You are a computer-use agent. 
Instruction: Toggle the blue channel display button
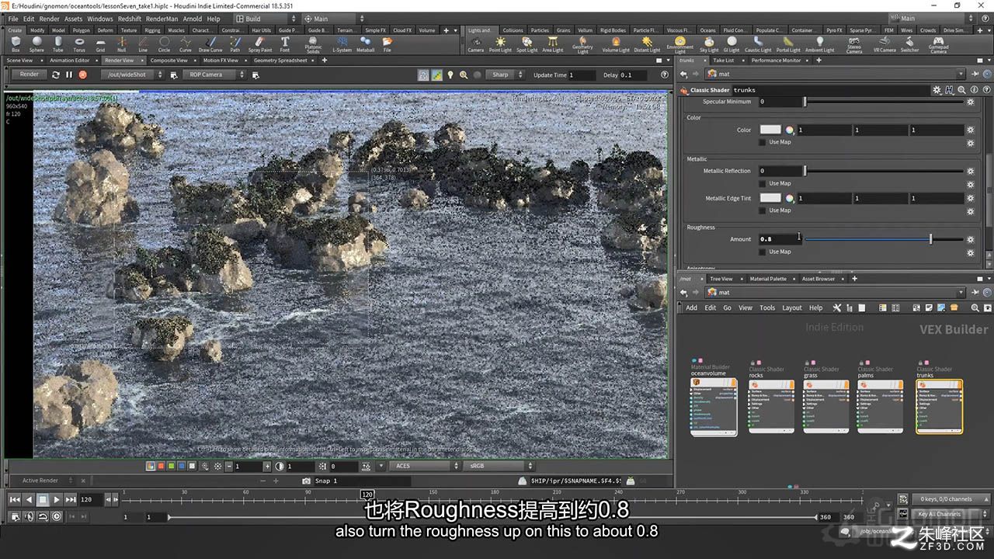(181, 466)
